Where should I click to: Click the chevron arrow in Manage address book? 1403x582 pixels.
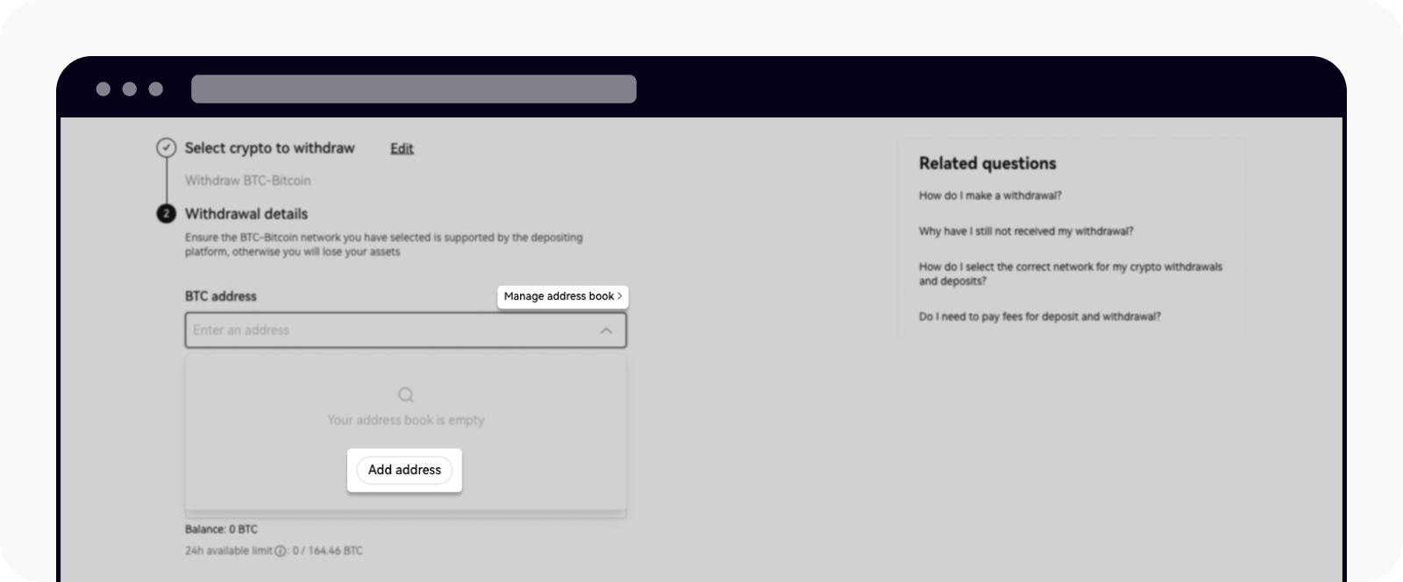pyautogui.click(x=619, y=296)
